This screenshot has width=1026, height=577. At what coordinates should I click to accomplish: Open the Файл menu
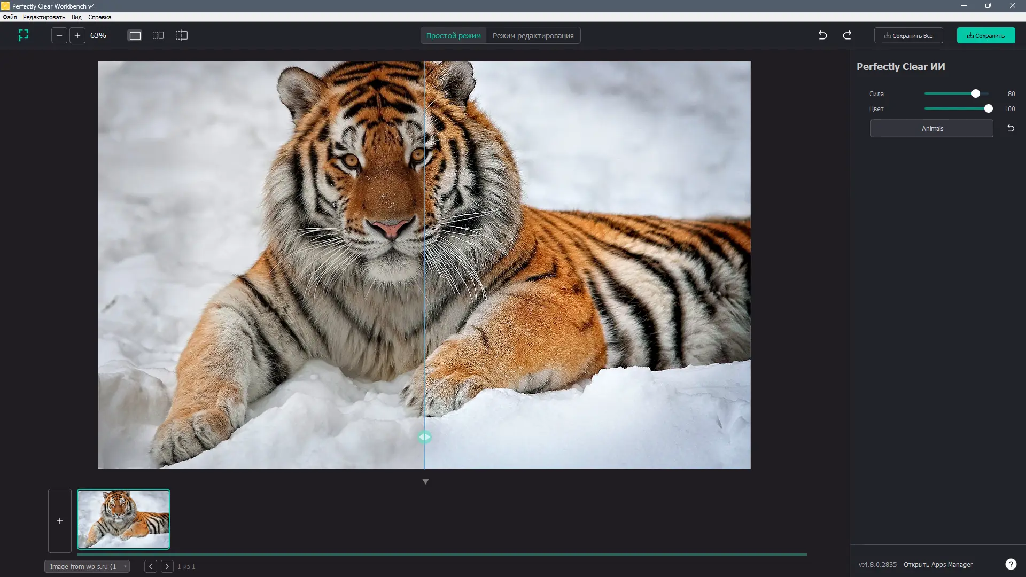coord(10,17)
